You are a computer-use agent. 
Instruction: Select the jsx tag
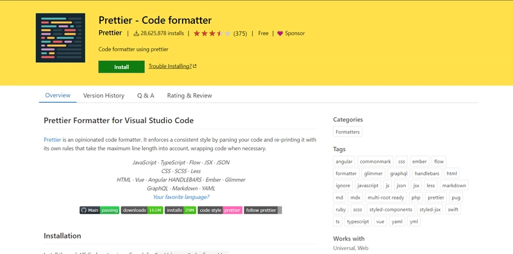coord(416,185)
